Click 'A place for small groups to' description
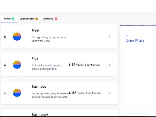This screenshot has width=156, height=117. (x=47, y=65)
